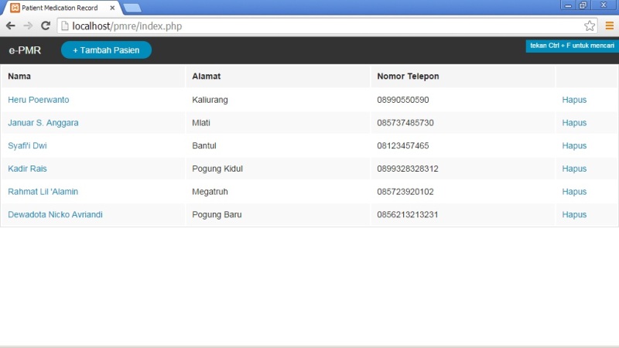Open patient Januar S. Anggara
This screenshot has width=619, height=348.
[43, 123]
